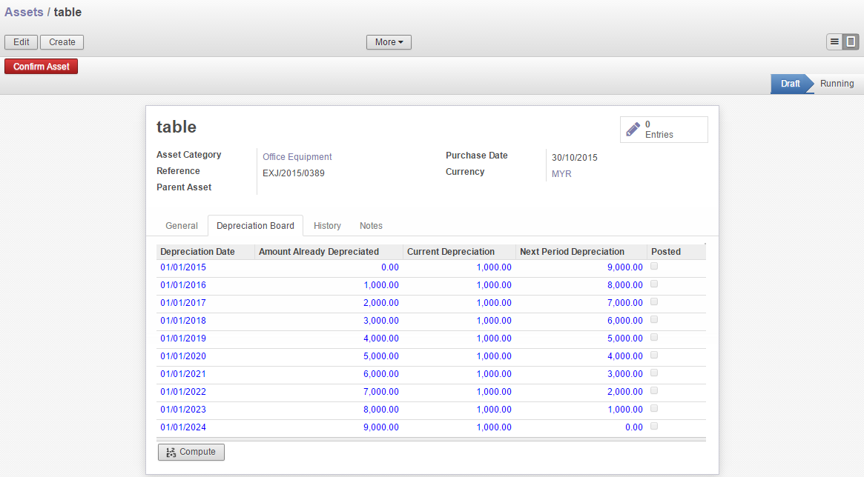Switch to the History tab
Image resolution: width=864 pixels, height=477 pixels.
[327, 226]
